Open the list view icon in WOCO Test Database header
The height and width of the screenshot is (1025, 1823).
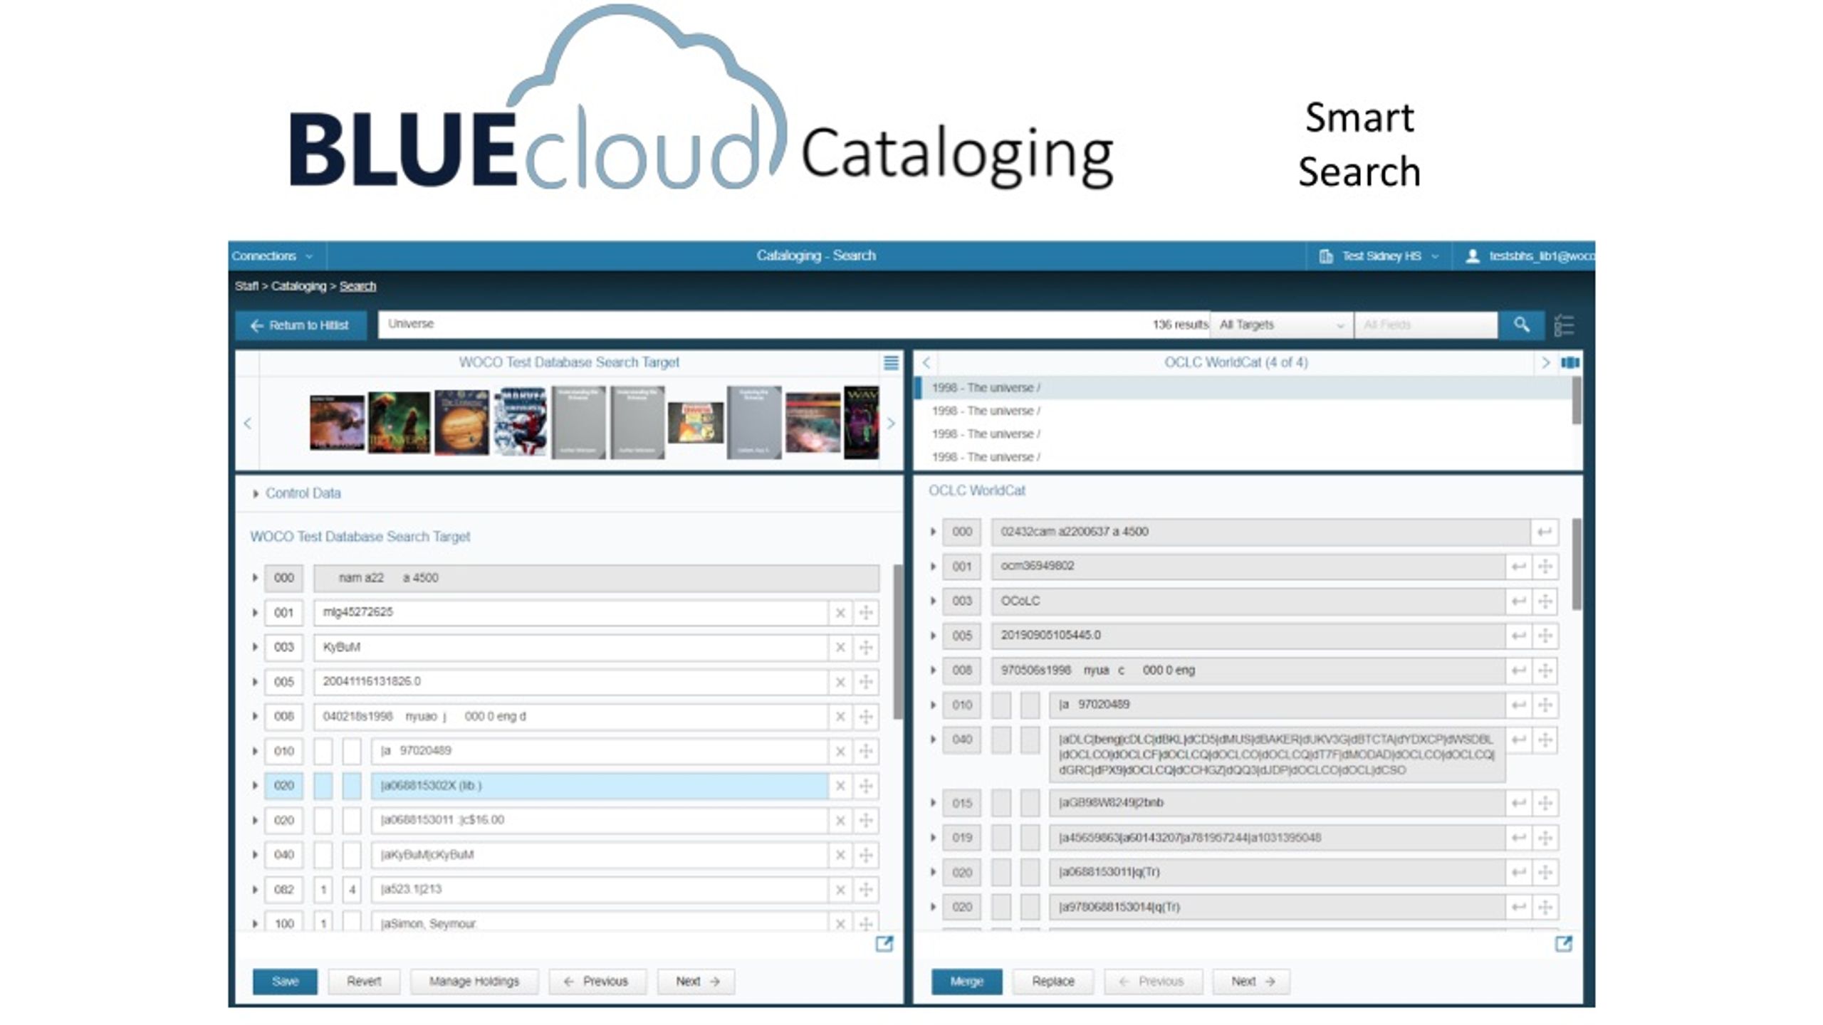(x=890, y=362)
